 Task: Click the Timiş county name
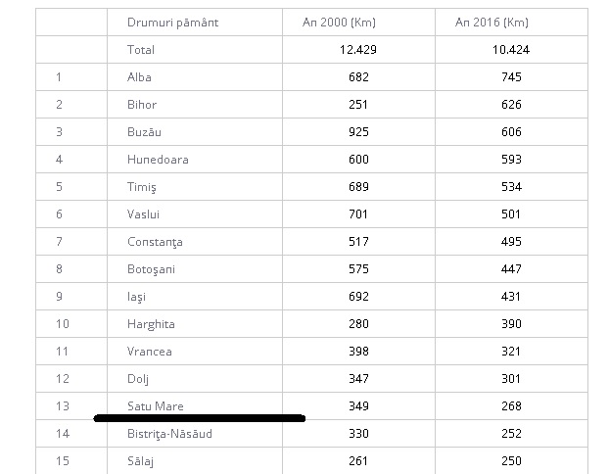[141, 186]
